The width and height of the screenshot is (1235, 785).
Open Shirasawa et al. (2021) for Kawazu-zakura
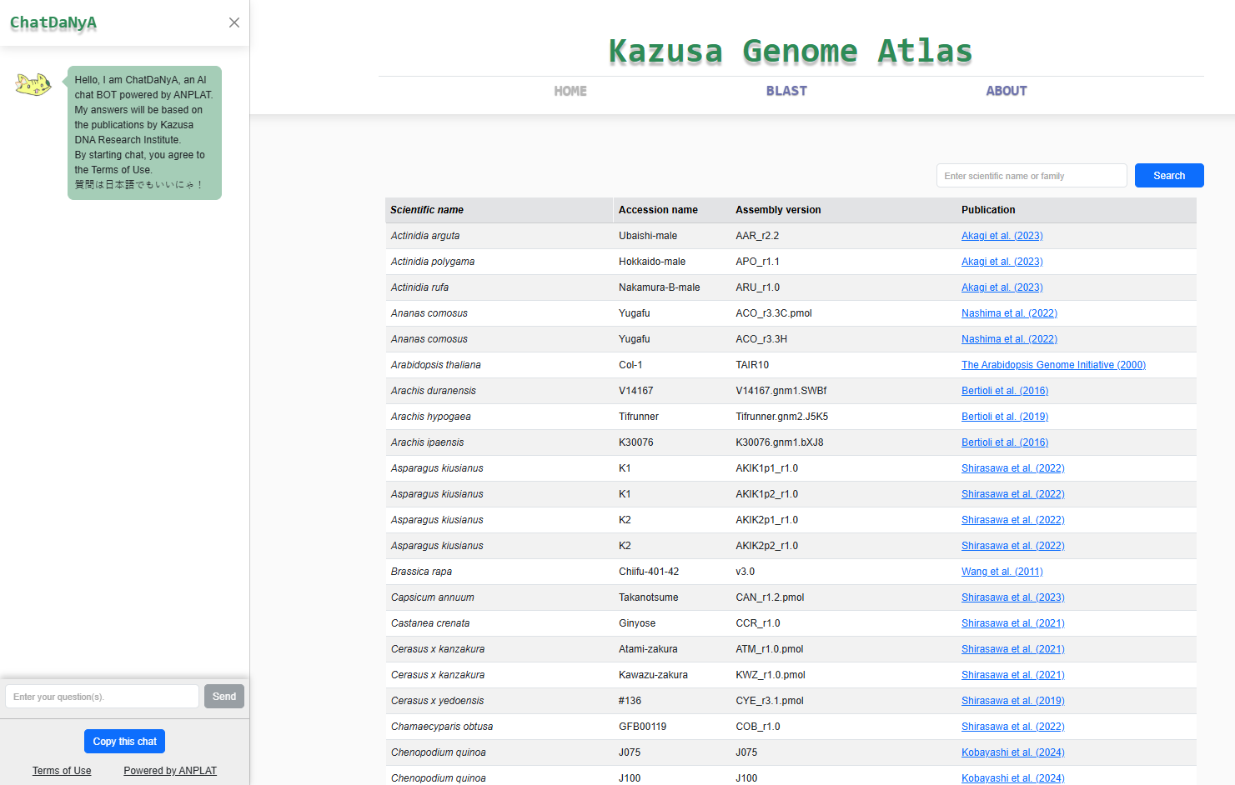(1013, 675)
